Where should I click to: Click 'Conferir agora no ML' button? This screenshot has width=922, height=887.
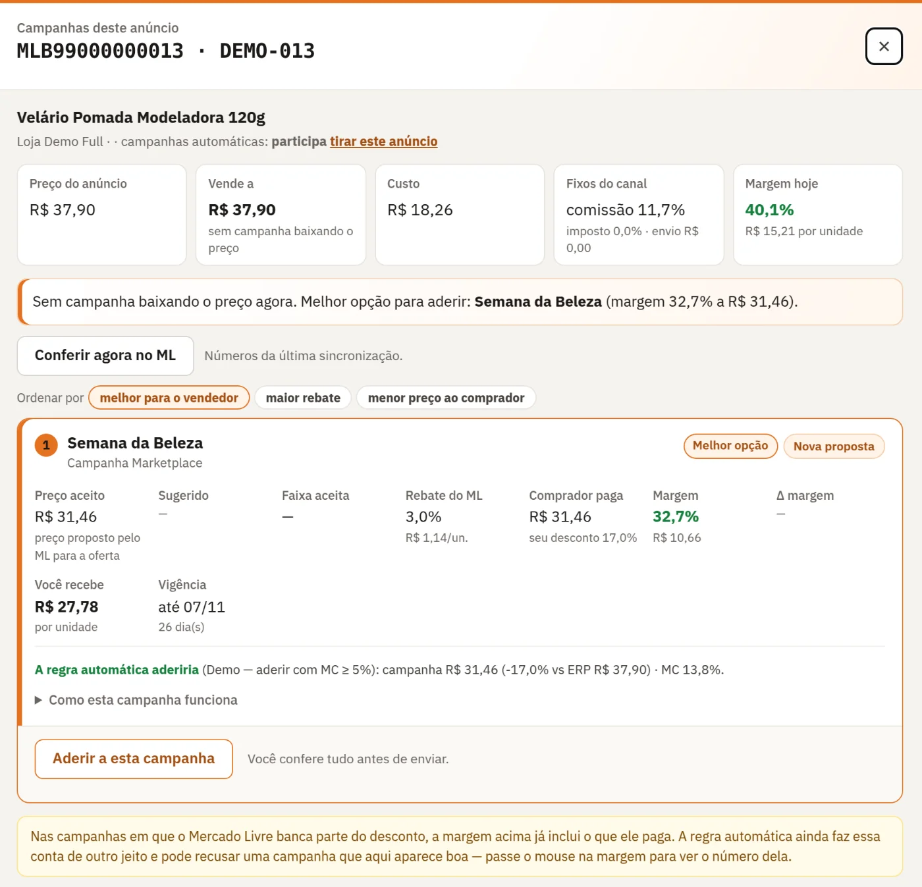(x=105, y=356)
